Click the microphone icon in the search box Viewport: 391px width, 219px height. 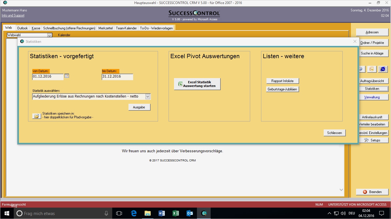pyautogui.click(x=106, y=213)
